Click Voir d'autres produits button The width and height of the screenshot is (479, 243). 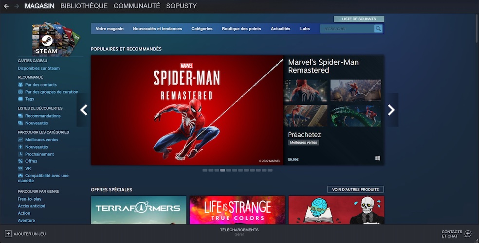pyautogui.click(x=355, y=190)
